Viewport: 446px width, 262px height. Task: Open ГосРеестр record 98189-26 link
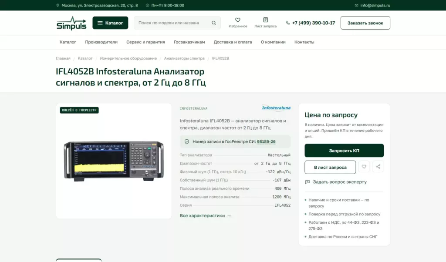click(266, 141)
